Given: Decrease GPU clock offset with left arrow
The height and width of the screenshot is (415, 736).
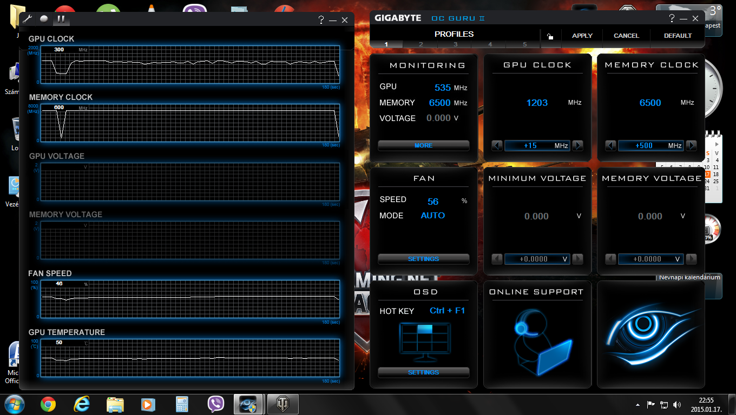Looking at the screenshot, I should tap(497, 145).
